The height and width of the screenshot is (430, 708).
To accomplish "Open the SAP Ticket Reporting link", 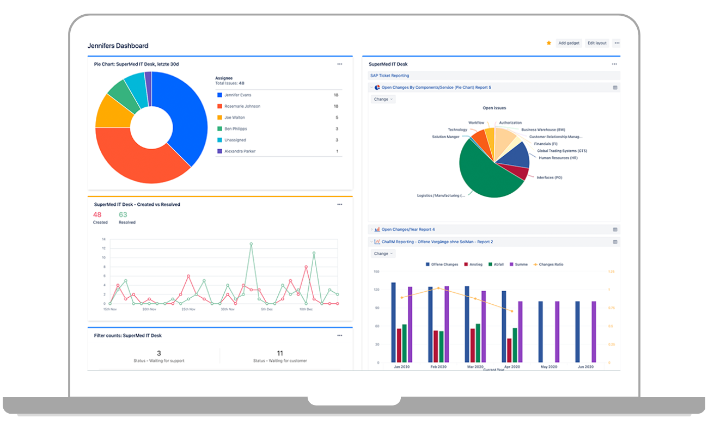I will tap(389, 76).
